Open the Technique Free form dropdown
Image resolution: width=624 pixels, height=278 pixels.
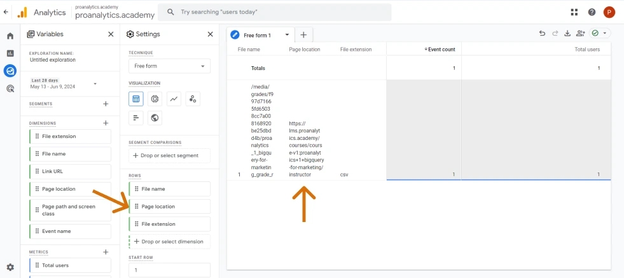coord(170,66)
